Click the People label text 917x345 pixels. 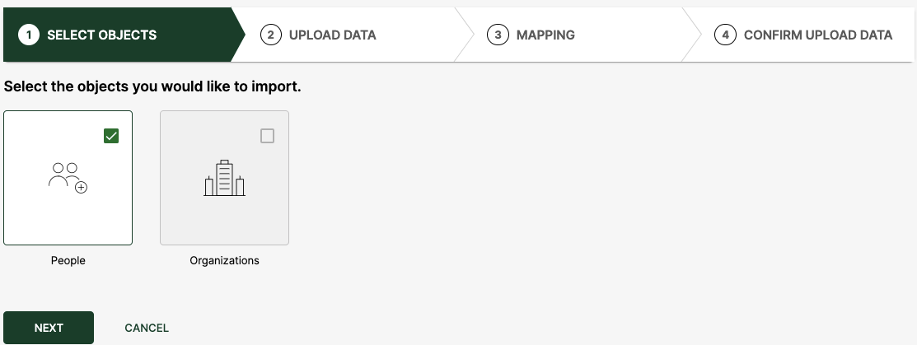click(68, 261)
